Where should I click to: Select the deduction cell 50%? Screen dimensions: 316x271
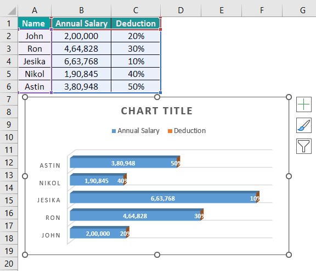136,87
